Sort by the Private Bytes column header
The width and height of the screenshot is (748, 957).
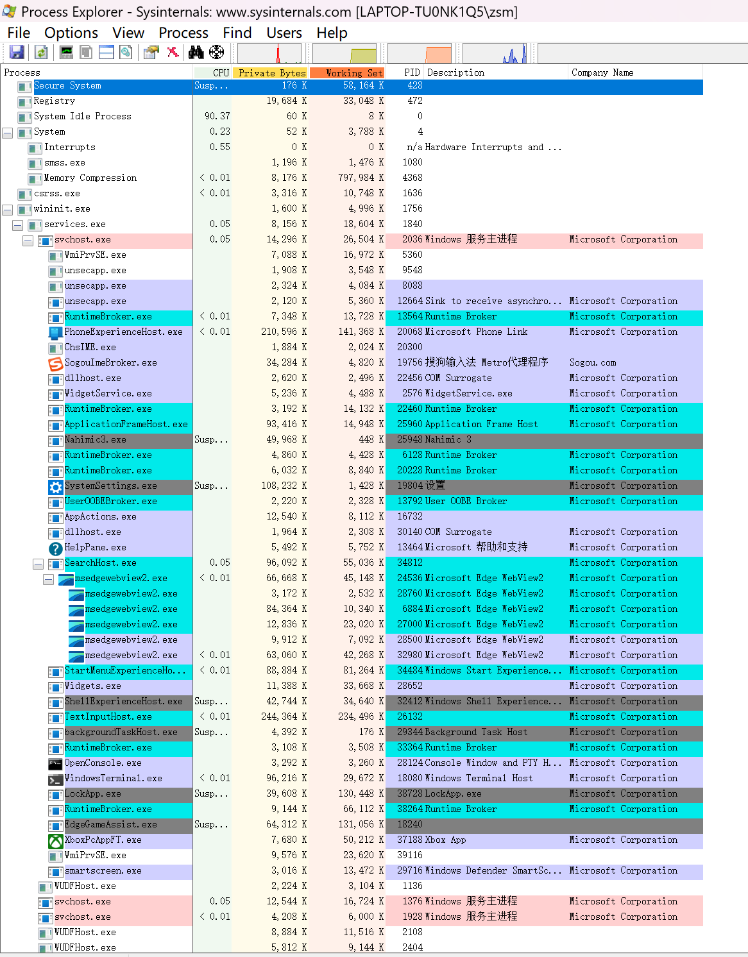pyautogui.click(x=270, y=72)
